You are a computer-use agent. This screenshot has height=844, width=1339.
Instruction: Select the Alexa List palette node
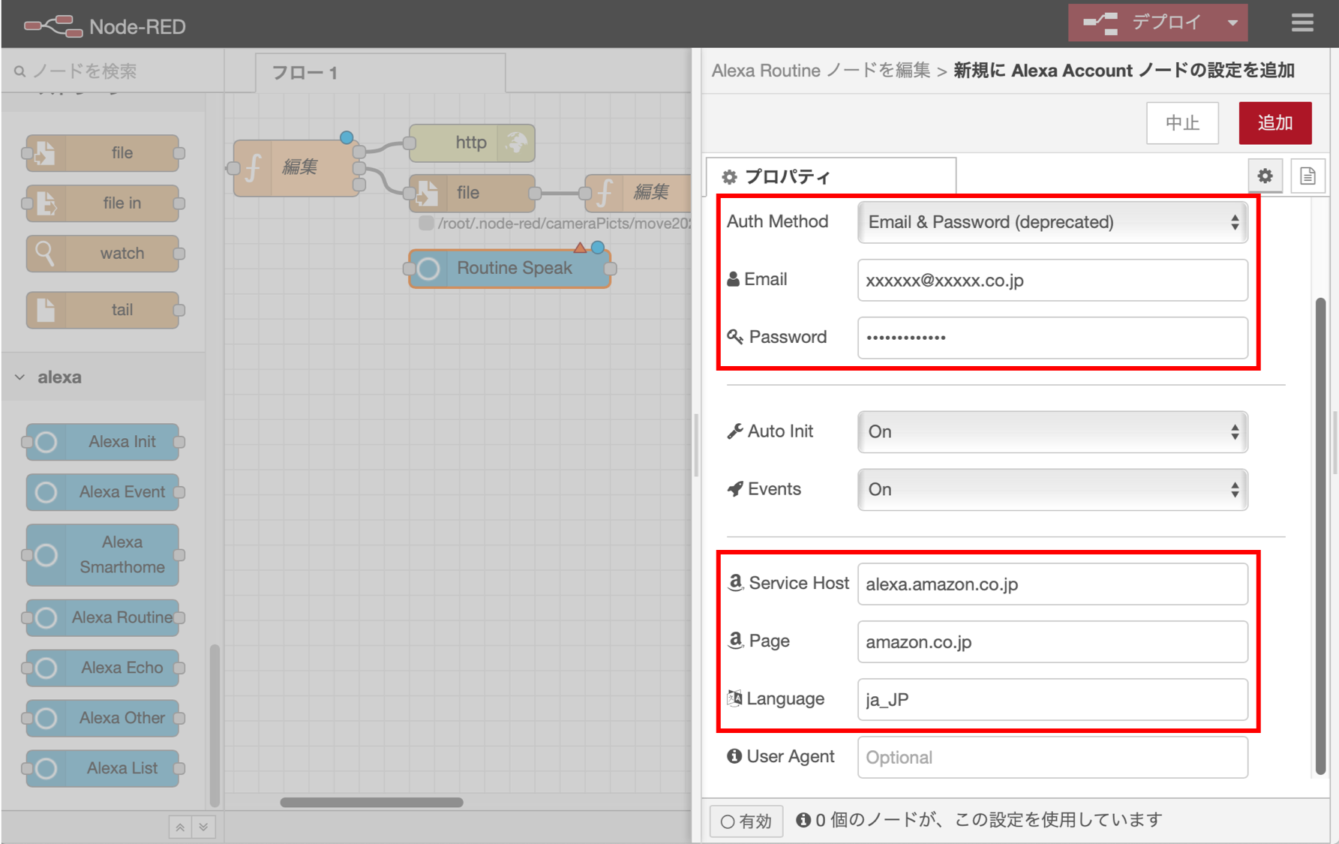(104, 768)
